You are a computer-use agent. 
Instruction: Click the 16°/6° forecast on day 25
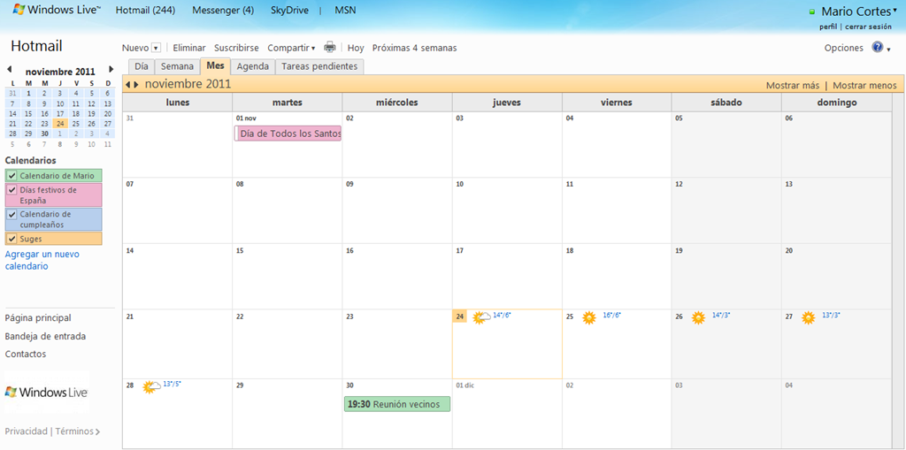[612, 316]
